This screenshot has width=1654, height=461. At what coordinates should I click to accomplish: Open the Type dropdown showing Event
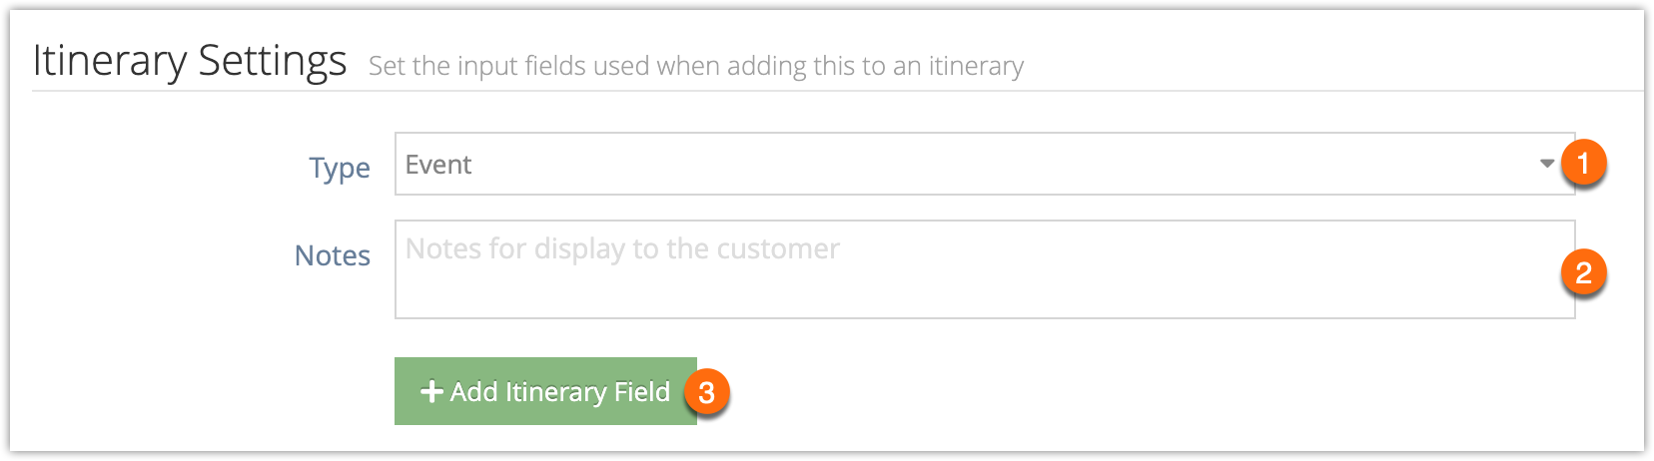[x=985, y=164]
